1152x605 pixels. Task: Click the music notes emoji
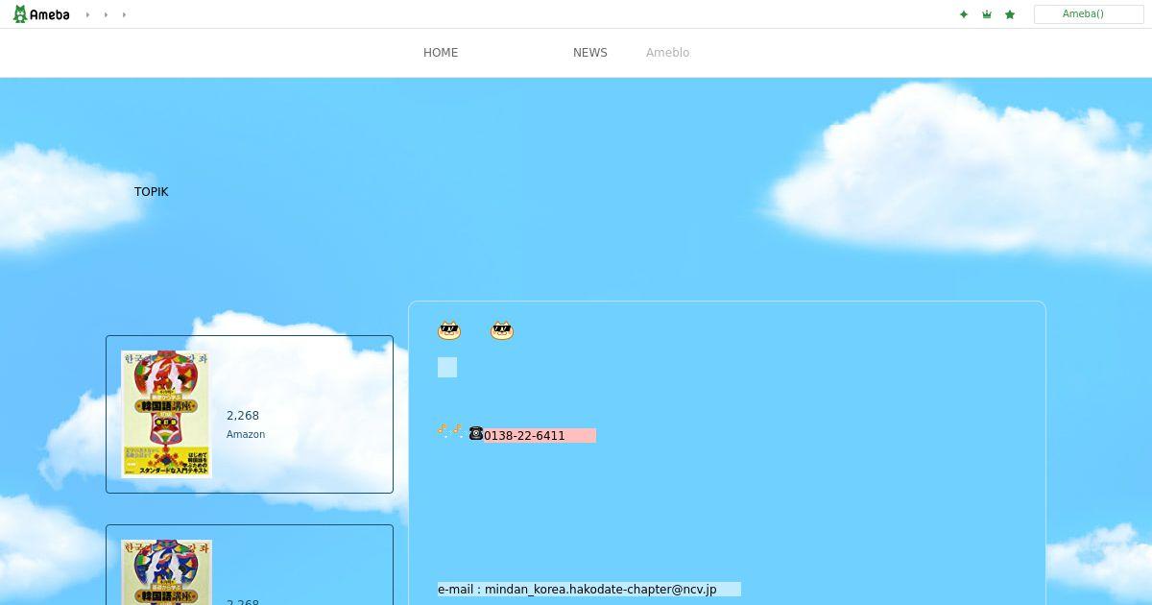click(450, 432)
